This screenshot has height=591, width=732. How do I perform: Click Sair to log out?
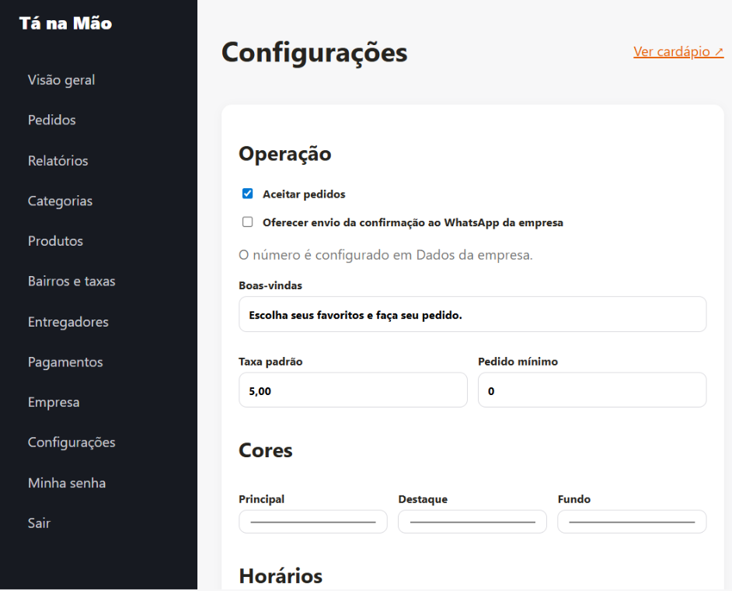point(39,523)
